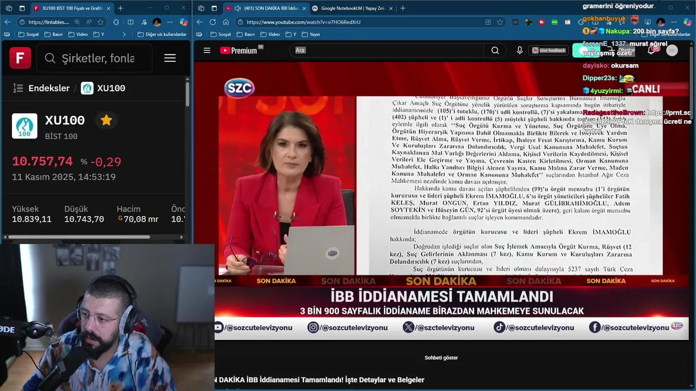Open Workspaces icon in Fintables Edge window
Screen dimensions: 696x391
click(9, 8)
